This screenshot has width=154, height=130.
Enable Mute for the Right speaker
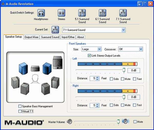(x=122, y=105)
